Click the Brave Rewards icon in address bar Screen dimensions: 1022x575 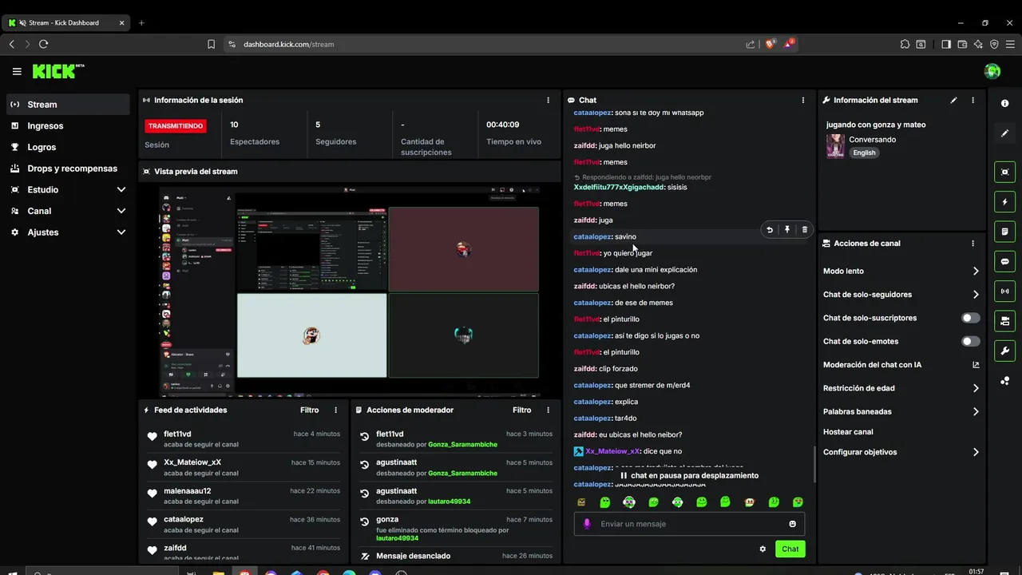(x=789, y=44)
